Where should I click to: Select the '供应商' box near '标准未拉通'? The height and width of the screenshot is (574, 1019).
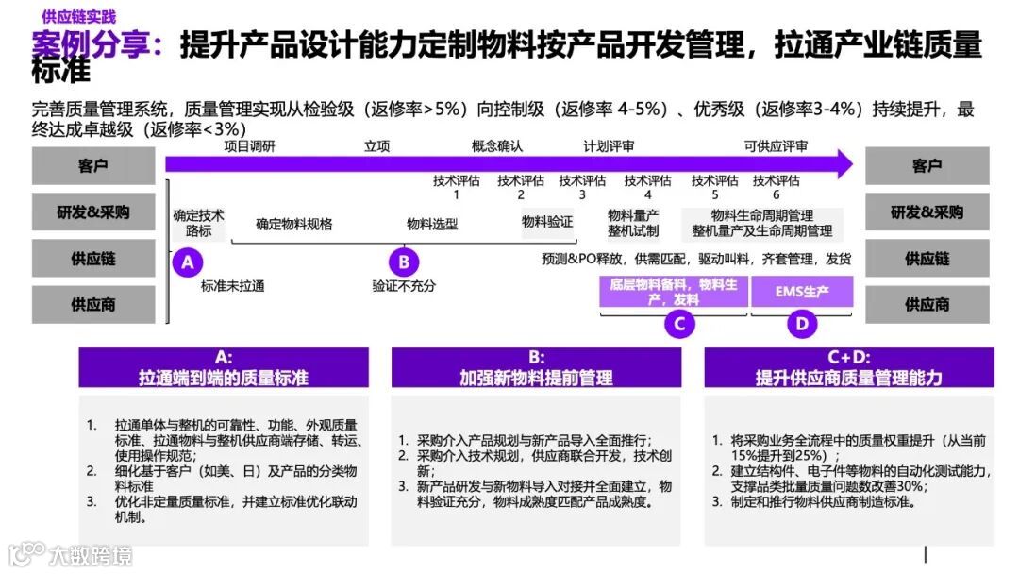click(x=92, y=304)
